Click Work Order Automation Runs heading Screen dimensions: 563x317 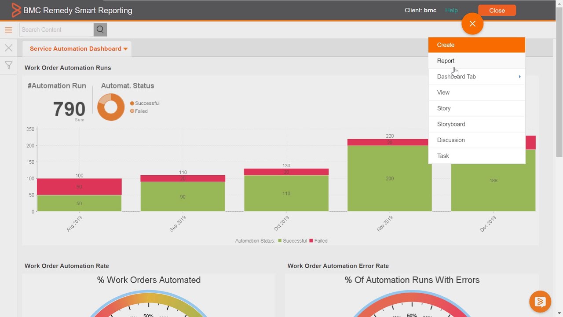coord(68,68)
